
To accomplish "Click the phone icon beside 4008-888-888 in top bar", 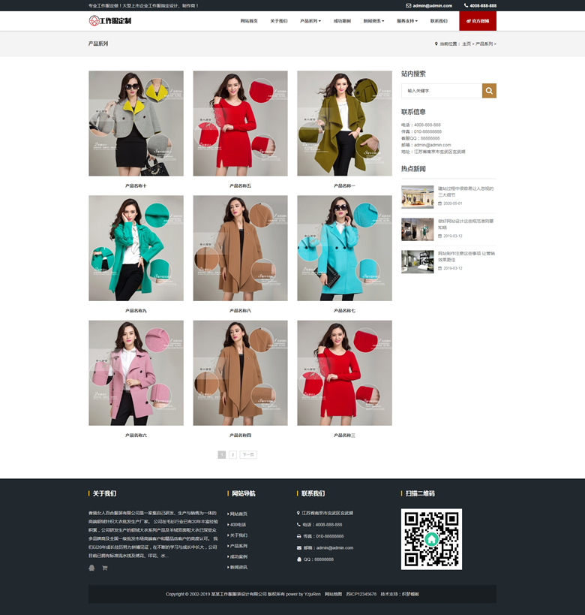I will (465, 5).
